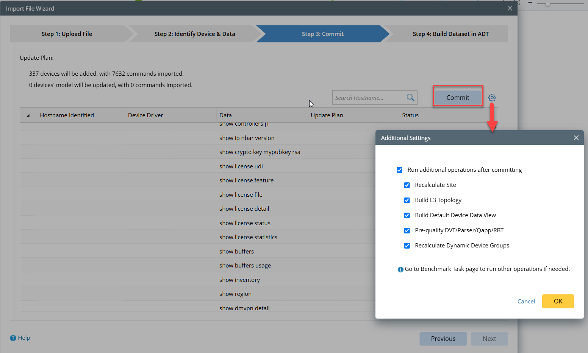
Task: Untick Build Default Device Data View
Action: (x=407, y=215)
